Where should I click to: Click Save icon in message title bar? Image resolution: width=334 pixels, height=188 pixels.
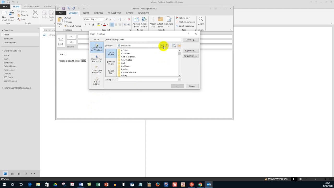point(63,9)
